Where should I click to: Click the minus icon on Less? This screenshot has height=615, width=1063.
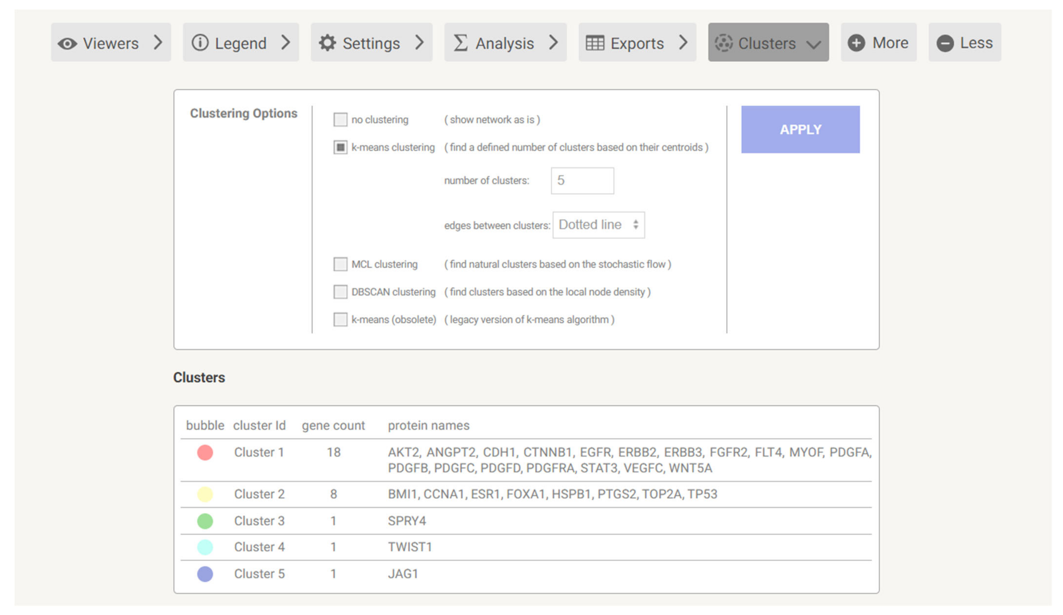click(x=945, y=43)
